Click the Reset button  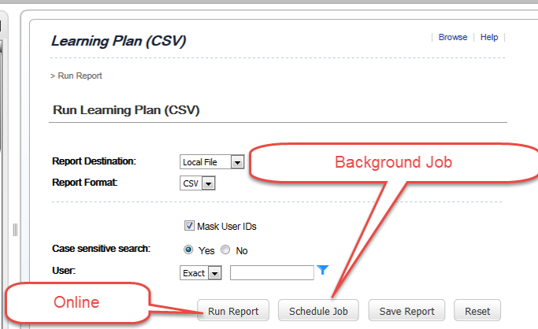pos(477,310)
